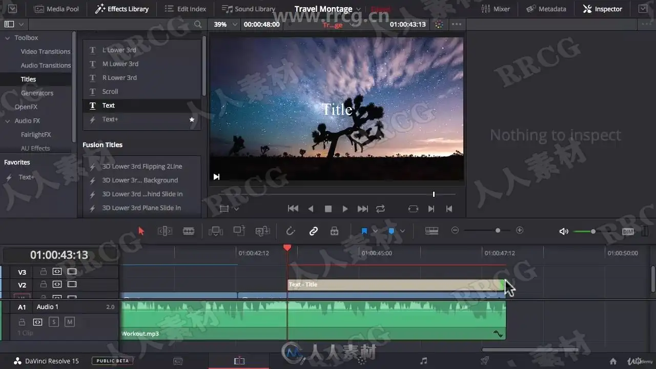
Task: Activate the Blade Edit Mode tool
Action: [x=189, y=231]
